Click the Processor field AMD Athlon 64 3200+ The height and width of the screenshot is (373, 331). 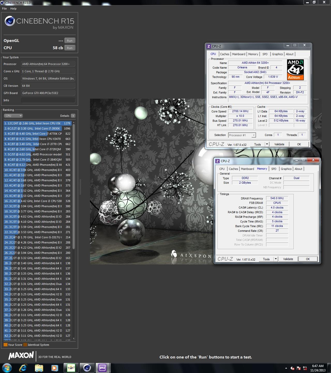click(48, 64)
